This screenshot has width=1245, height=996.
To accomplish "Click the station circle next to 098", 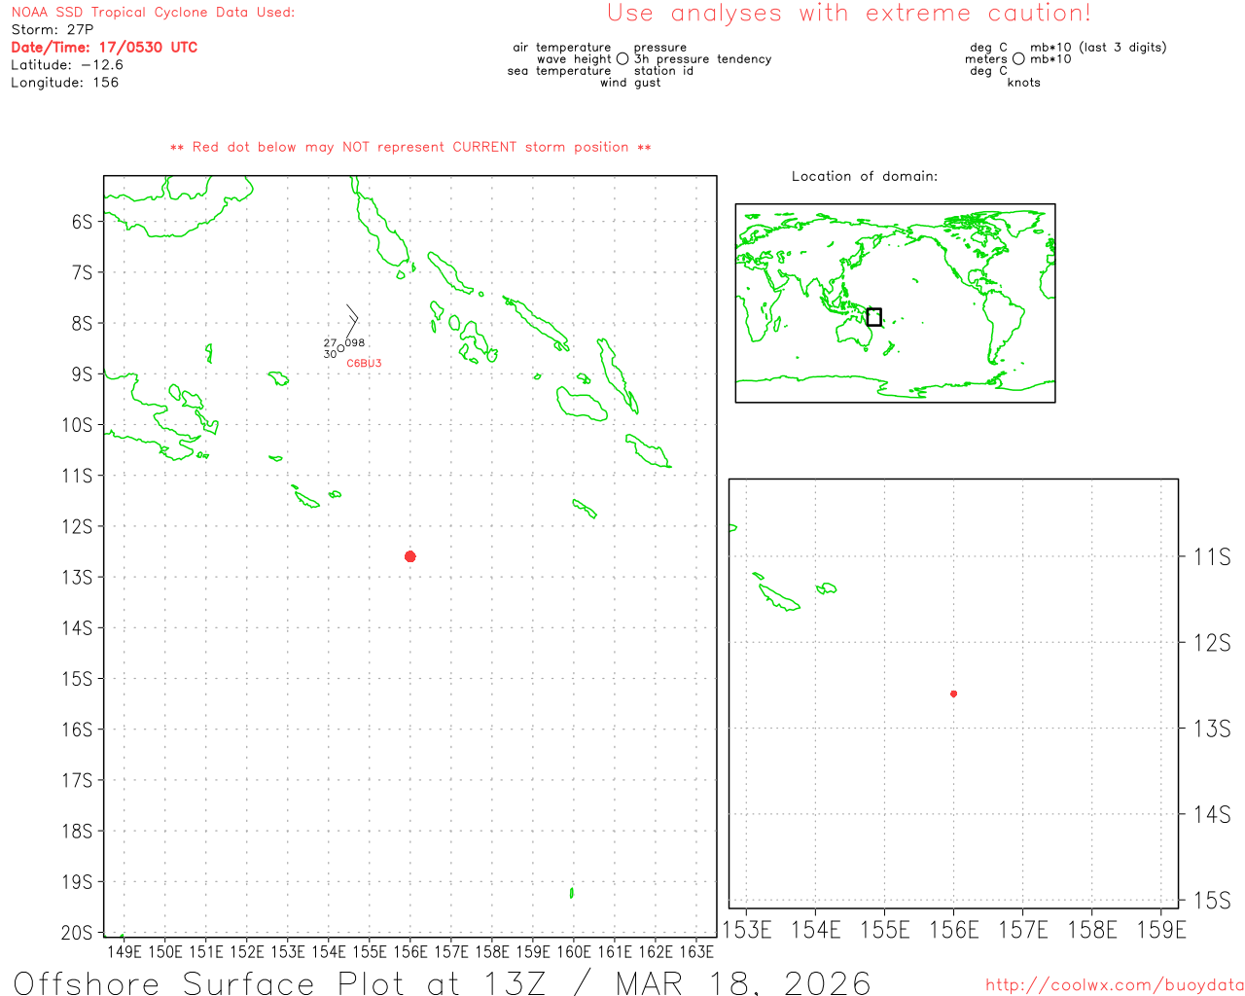I will [x=340, y=347].
